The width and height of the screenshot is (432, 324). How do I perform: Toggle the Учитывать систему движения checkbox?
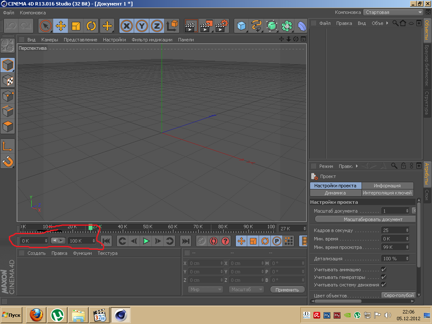coord(383,285)
